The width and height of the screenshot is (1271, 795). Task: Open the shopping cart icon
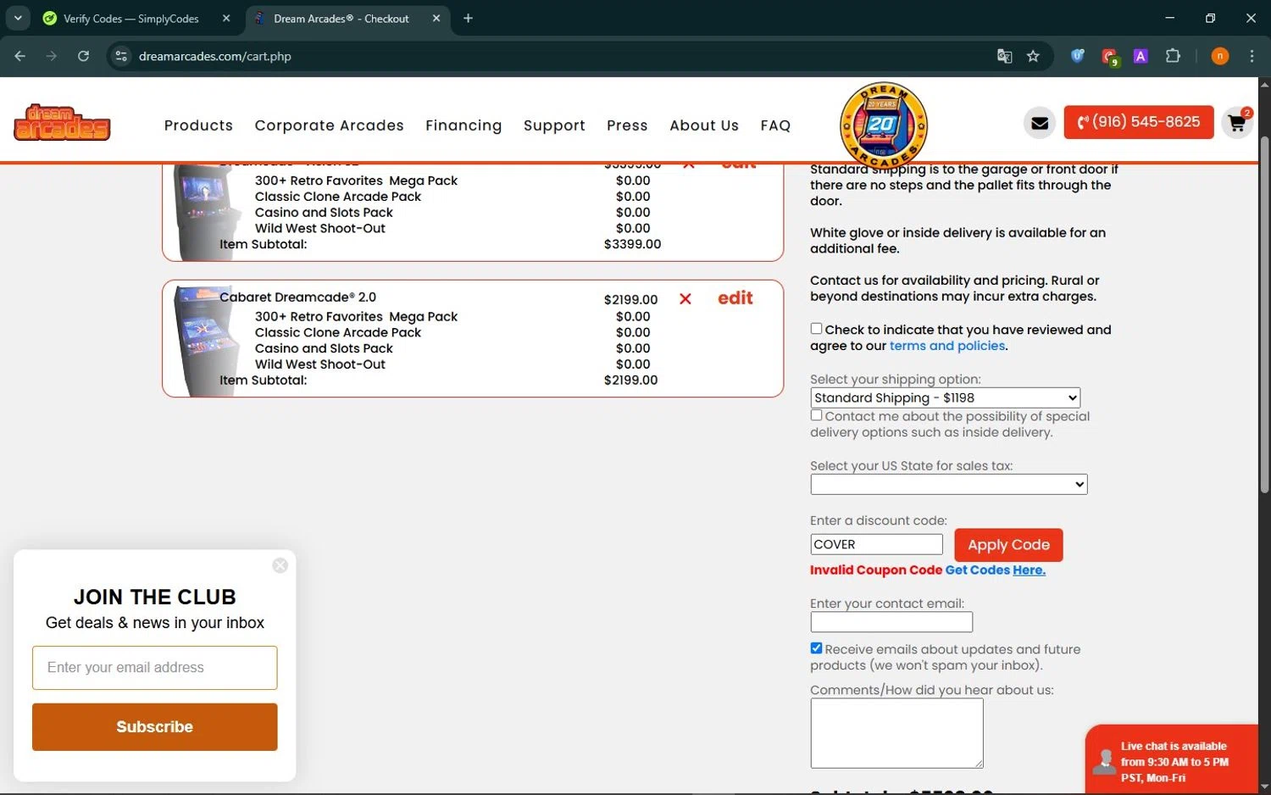point(1237,124)
